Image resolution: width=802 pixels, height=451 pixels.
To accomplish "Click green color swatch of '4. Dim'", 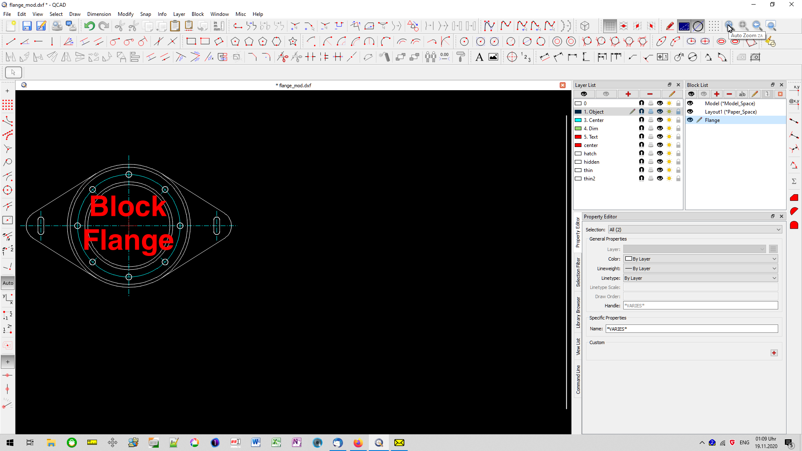I will [x=578, y=128].
